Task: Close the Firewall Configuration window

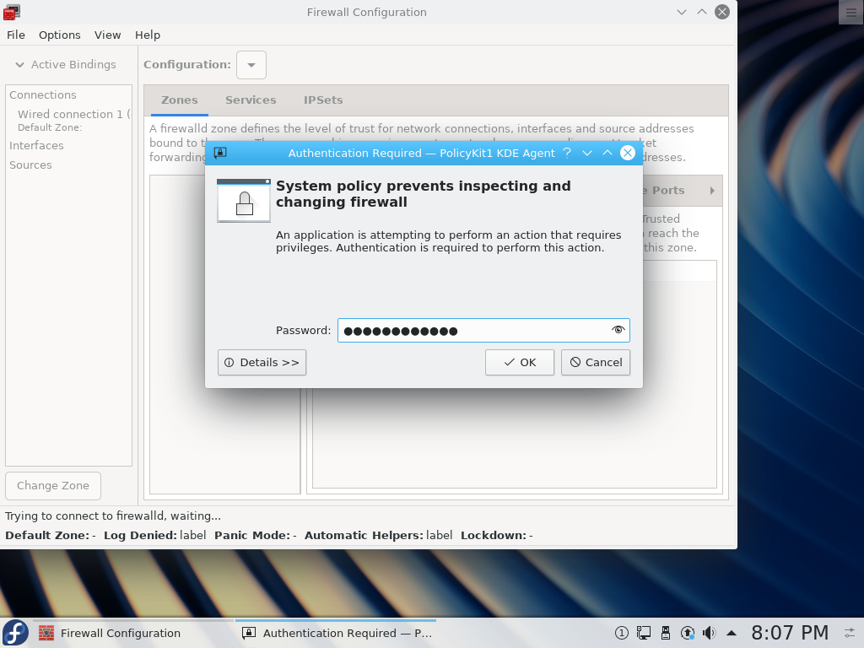Action: [722, 12]
